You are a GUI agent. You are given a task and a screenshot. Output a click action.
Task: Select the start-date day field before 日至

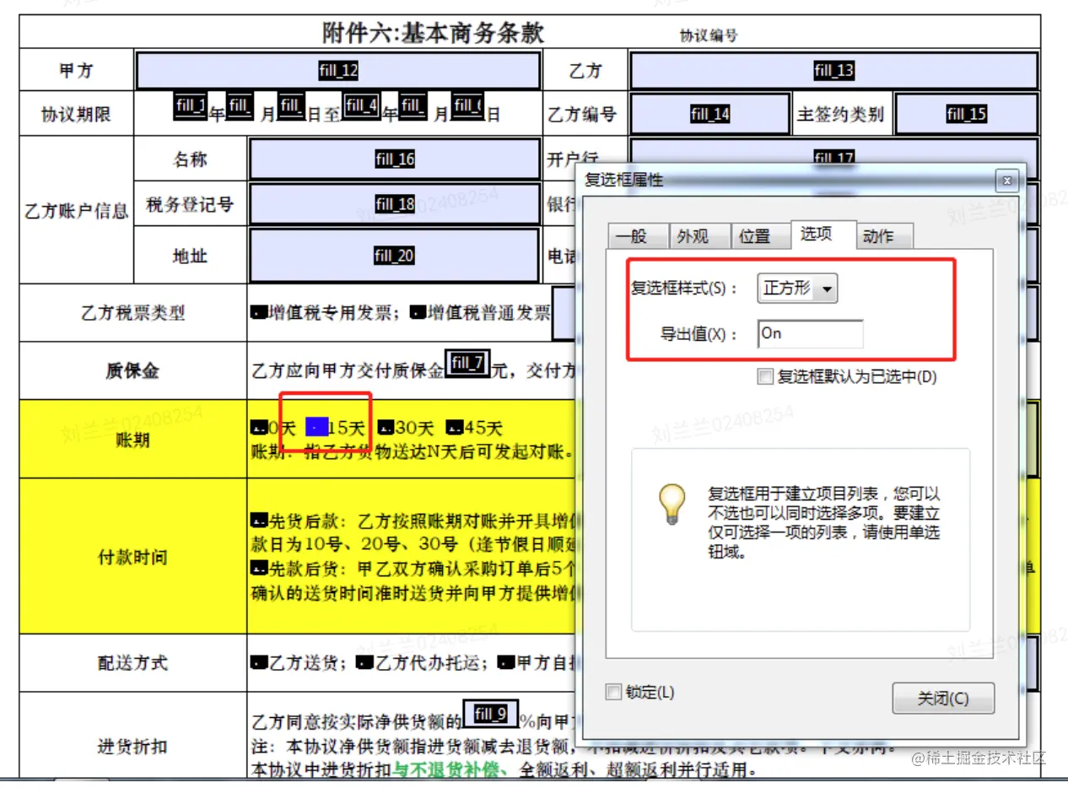291,105
